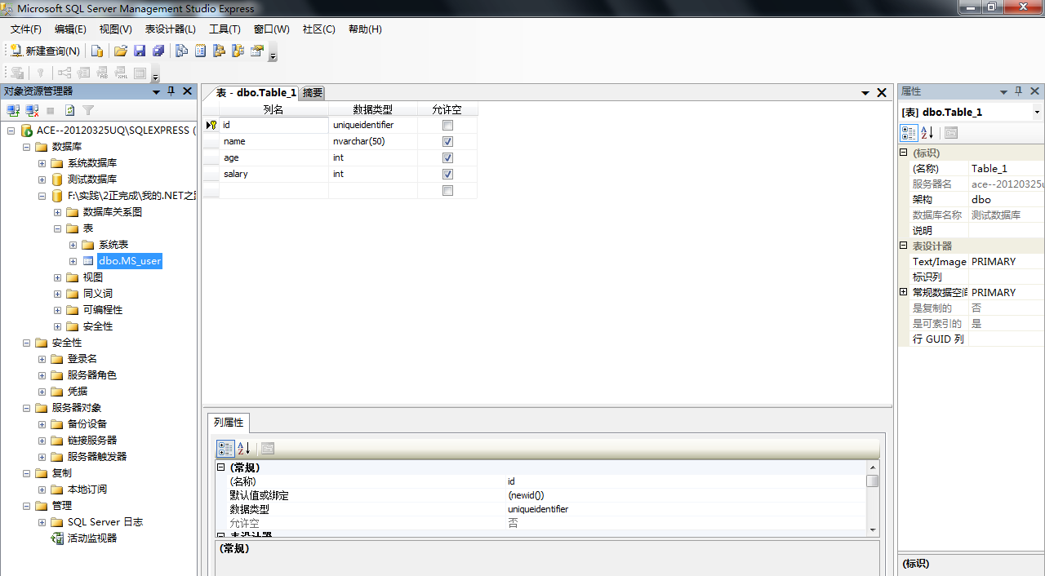The height and width of the screenshot is (576, 1045).
Task: Select the 列属性 tab
Action: click(x=229, y=423)
